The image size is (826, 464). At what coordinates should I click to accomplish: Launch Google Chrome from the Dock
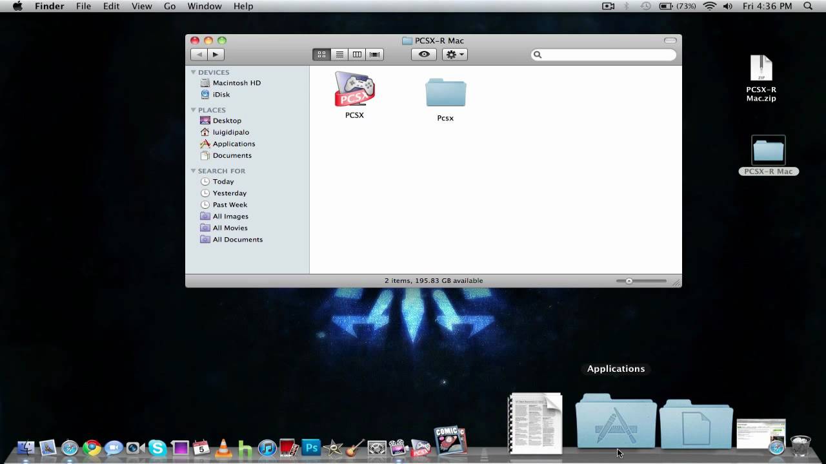point(92,448)
